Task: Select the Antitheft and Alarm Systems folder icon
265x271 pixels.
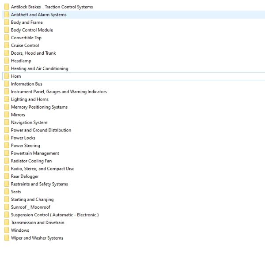Action: [7, 15]
